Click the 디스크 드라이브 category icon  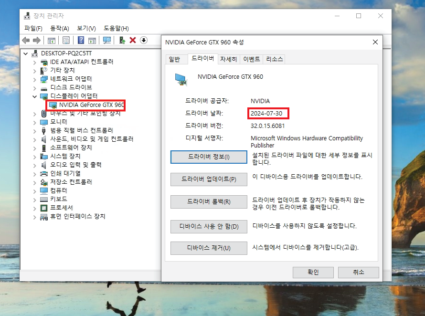tap(44, 88)
